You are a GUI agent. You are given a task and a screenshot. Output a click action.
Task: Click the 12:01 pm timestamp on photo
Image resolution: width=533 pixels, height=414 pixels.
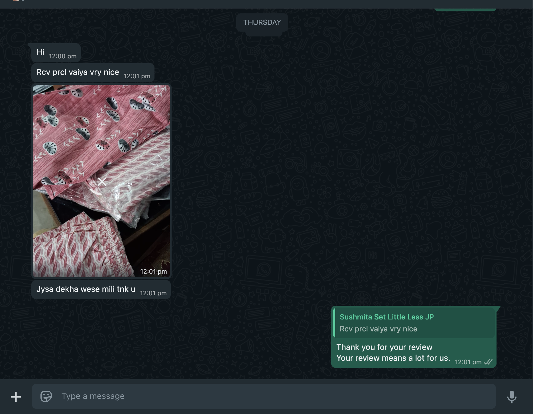coord(153,272)
